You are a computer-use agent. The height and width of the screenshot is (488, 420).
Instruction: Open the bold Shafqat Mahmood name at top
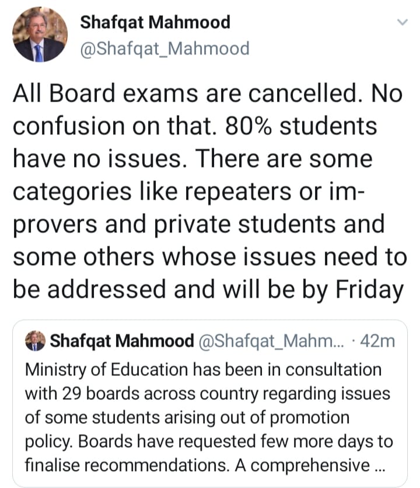coord(155,22)
